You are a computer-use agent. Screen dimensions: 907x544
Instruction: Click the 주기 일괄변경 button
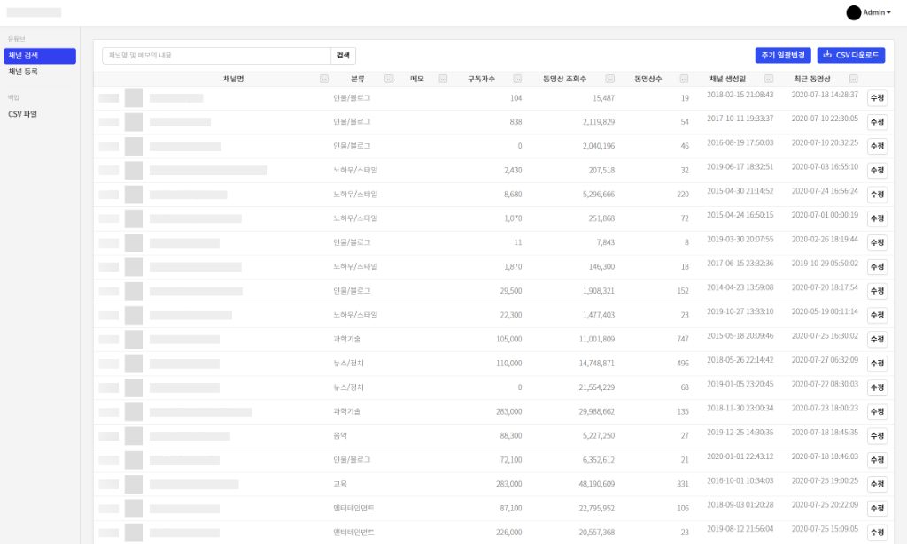point(783,56)
